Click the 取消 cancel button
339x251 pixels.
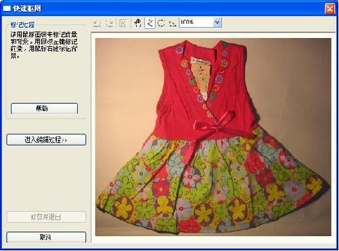[46, 237]
